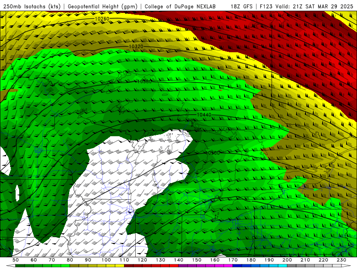357x268 pixels.
Task: Click the 190 value on the color scale
Action: pyautogui.click(x=269, y=260)
